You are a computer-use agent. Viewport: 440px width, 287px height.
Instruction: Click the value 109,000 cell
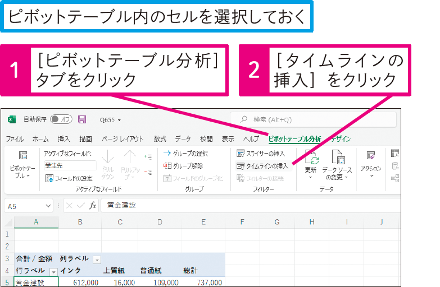pos(160,282)
